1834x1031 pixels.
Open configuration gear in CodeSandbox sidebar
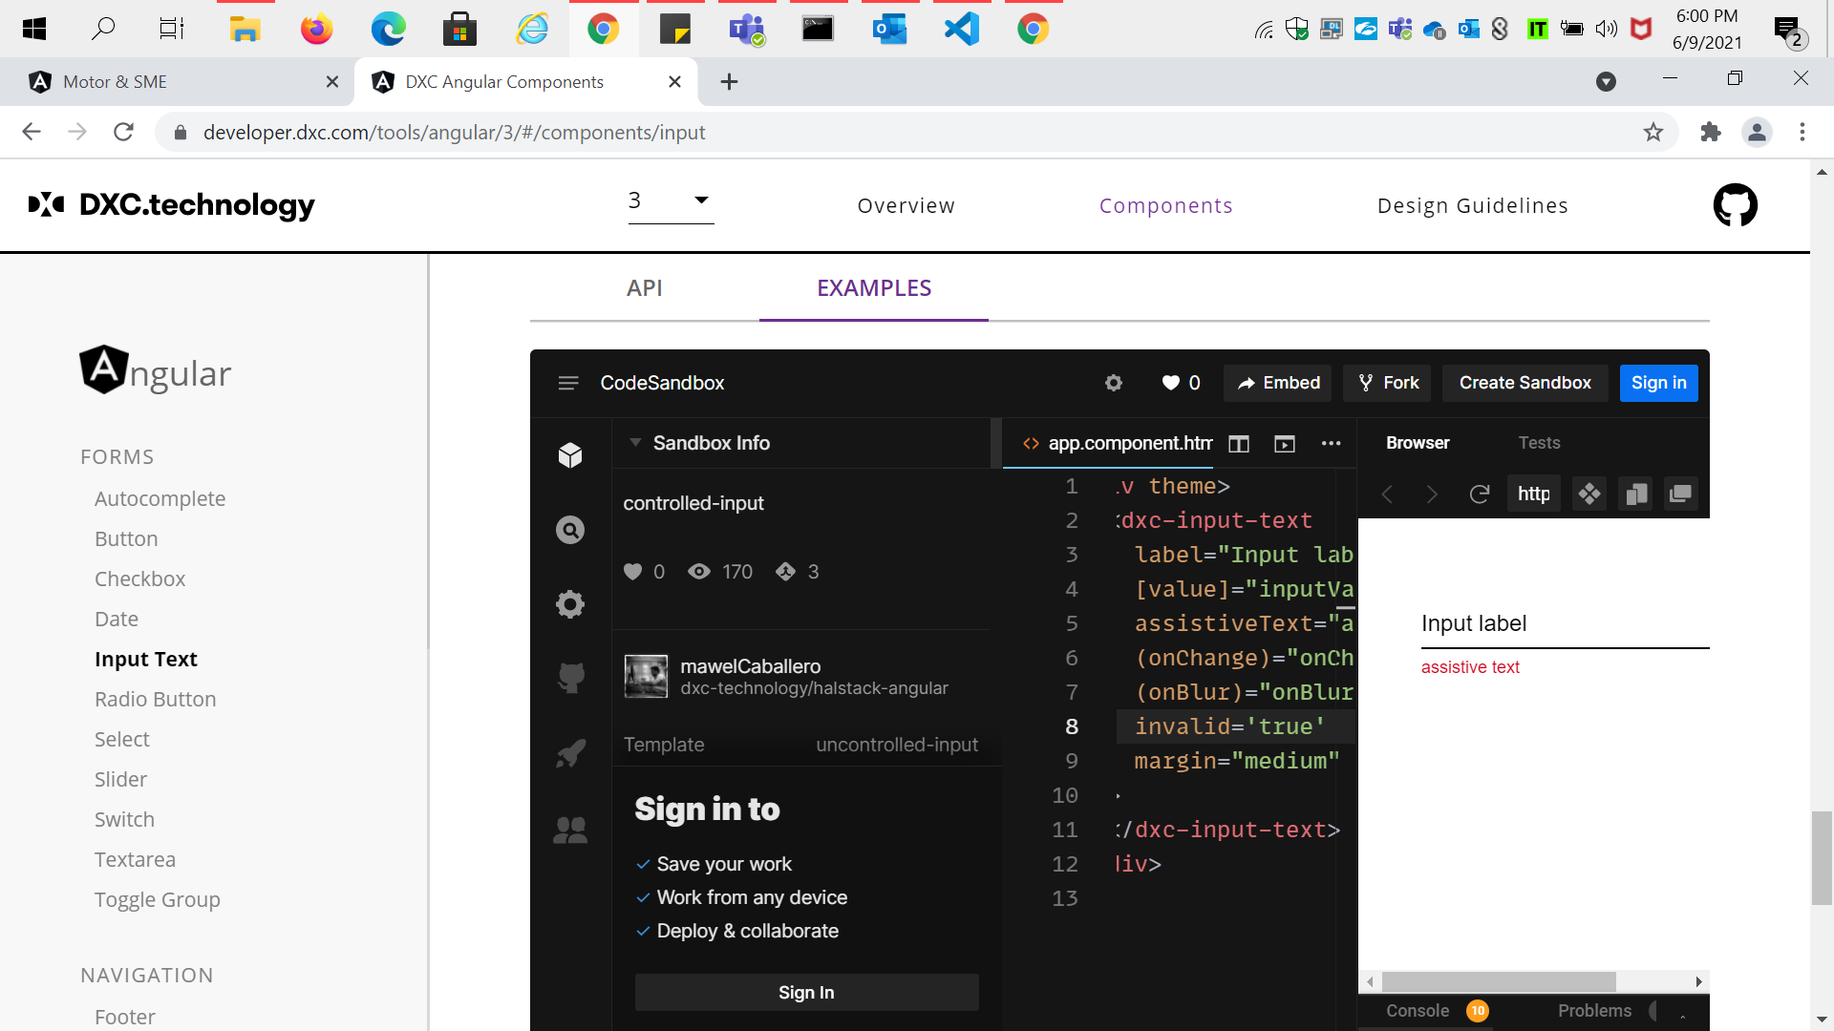click(570, 604)
